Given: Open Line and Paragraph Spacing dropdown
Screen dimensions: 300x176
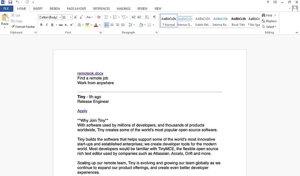Looking at the screenshot, I should click(x=132, y=25).
